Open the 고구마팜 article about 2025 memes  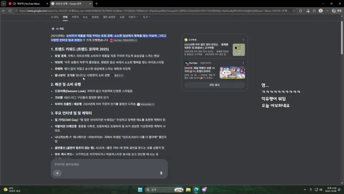point(206,46)
